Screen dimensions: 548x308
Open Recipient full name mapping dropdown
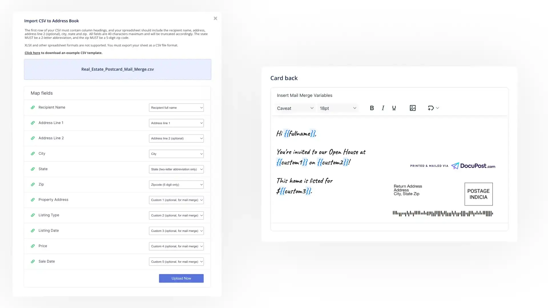[176, 108]
